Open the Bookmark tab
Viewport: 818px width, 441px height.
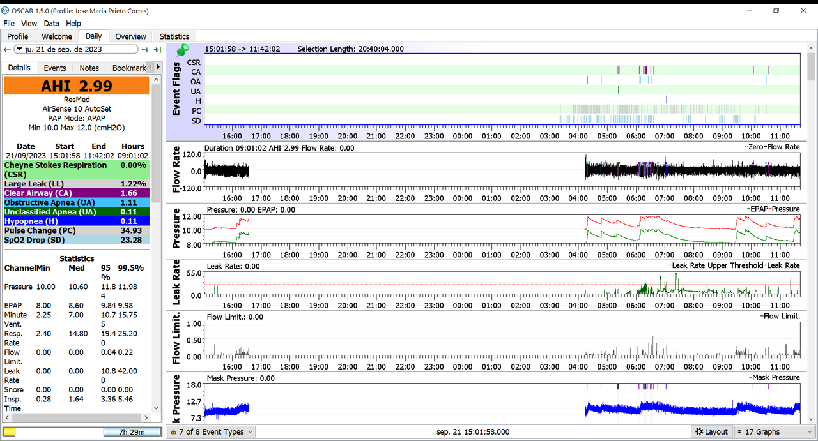click(x=129, y=68)
